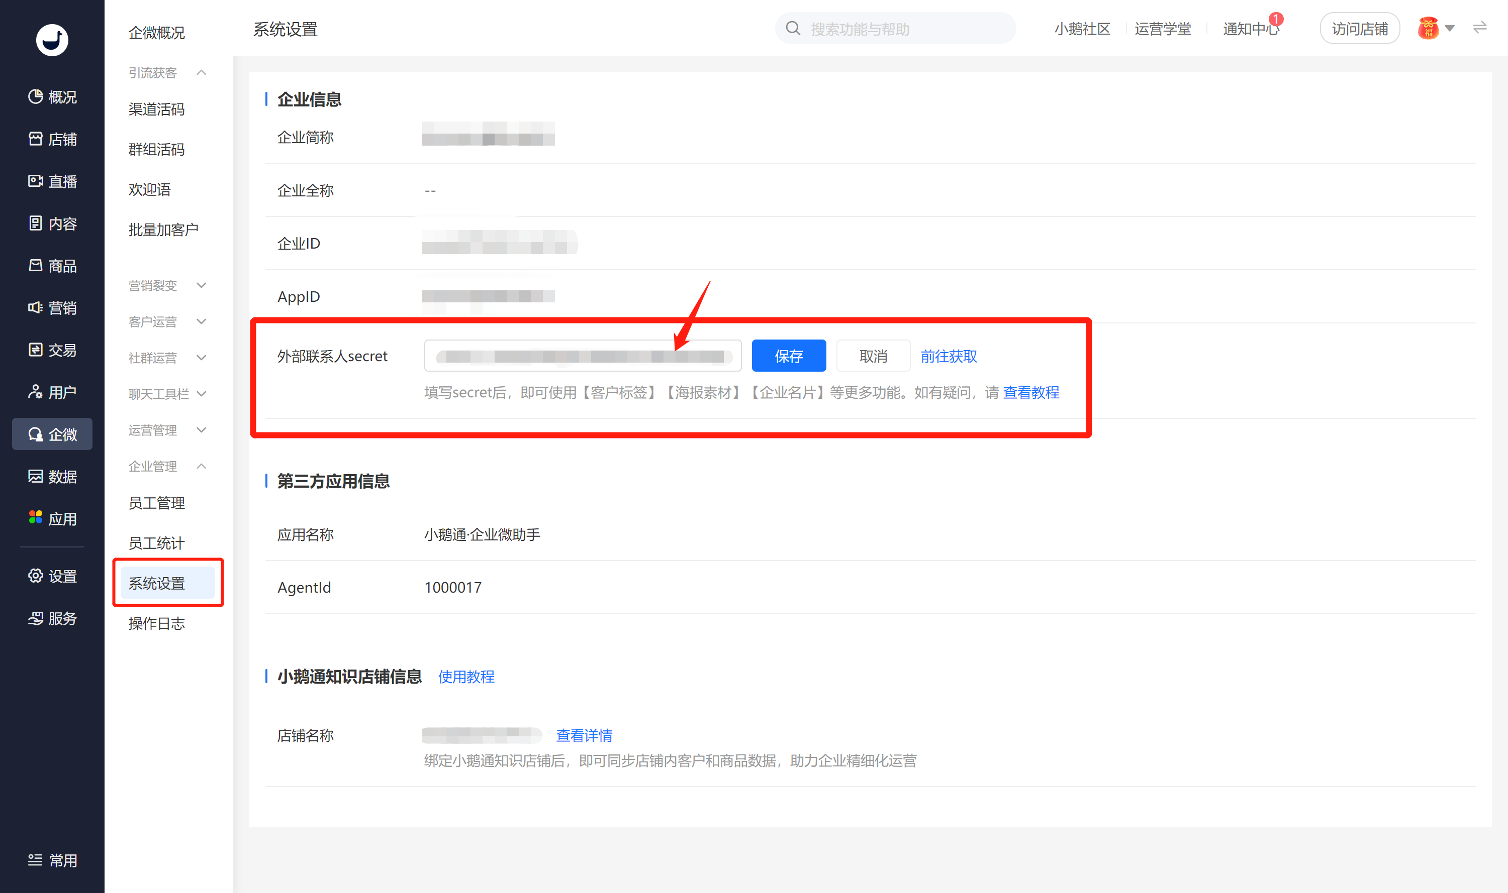Image resolution: width=1508 pixels, height=893 pixels.
Task: Open account dropdown arrow beside avatar
Action: point(1450,28)
